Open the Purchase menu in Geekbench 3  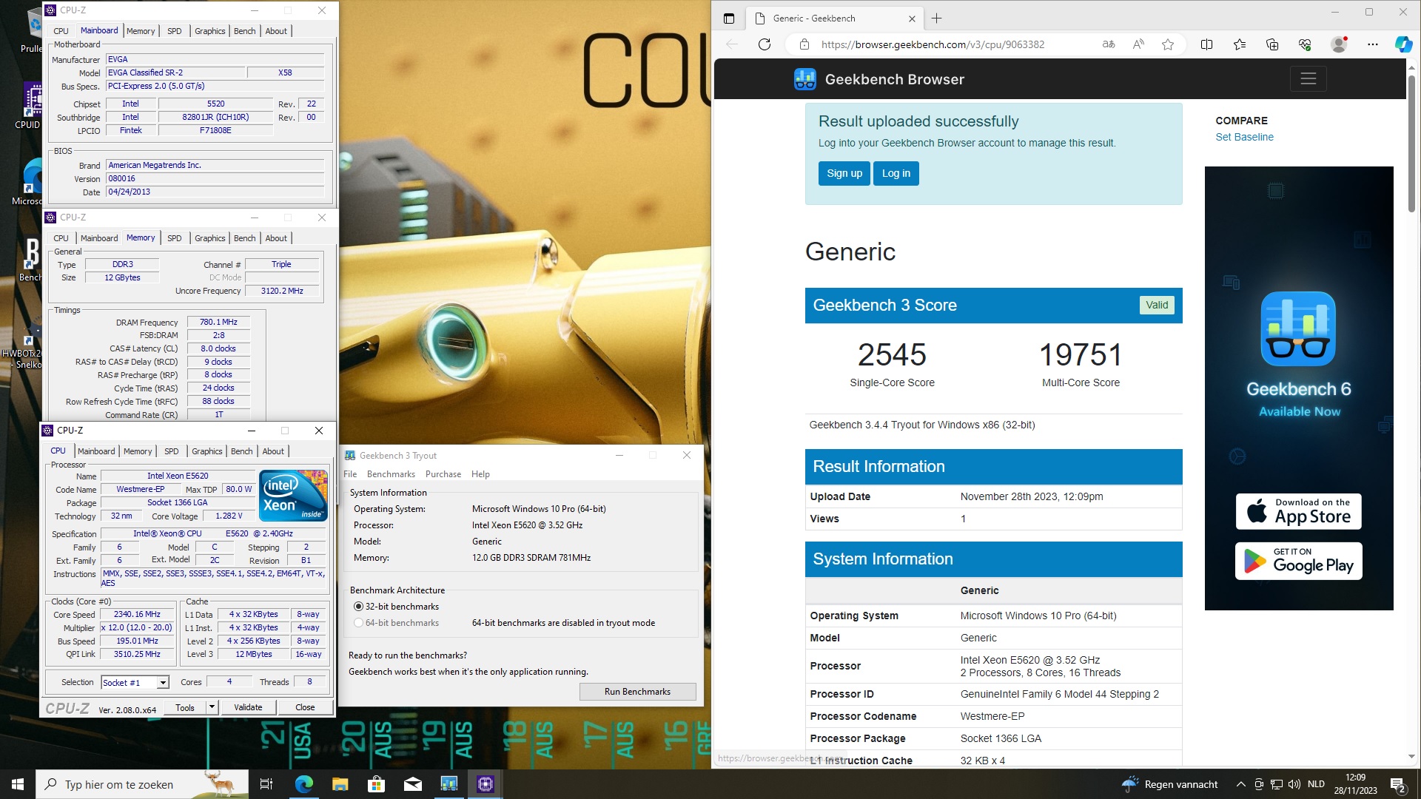443,474
